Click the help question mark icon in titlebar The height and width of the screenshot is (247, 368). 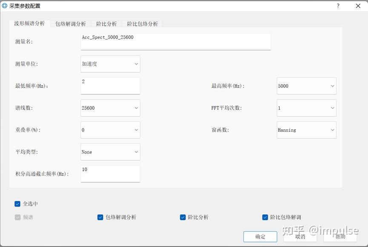tap(338, 6)
